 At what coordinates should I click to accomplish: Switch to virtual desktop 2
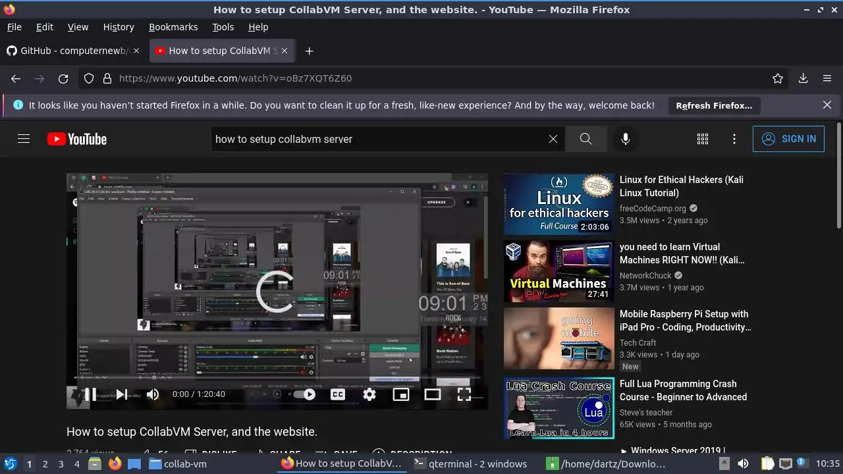(45, 463)
